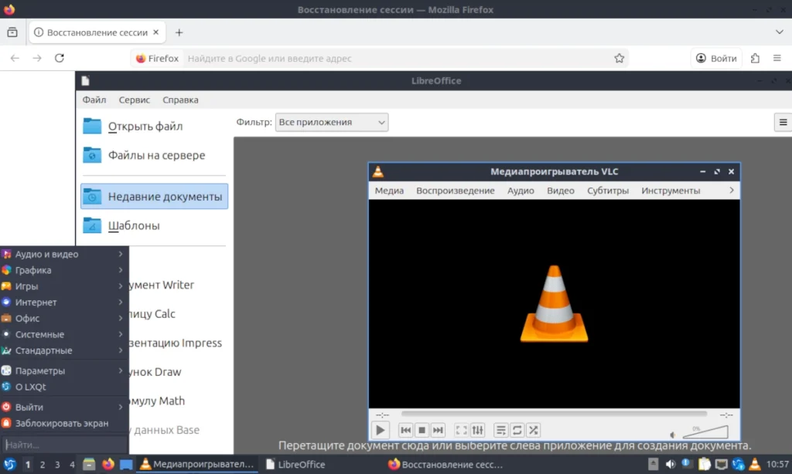Open the Воспроизведение menu in VLC
792x474 pixels.
coord(455,191)
